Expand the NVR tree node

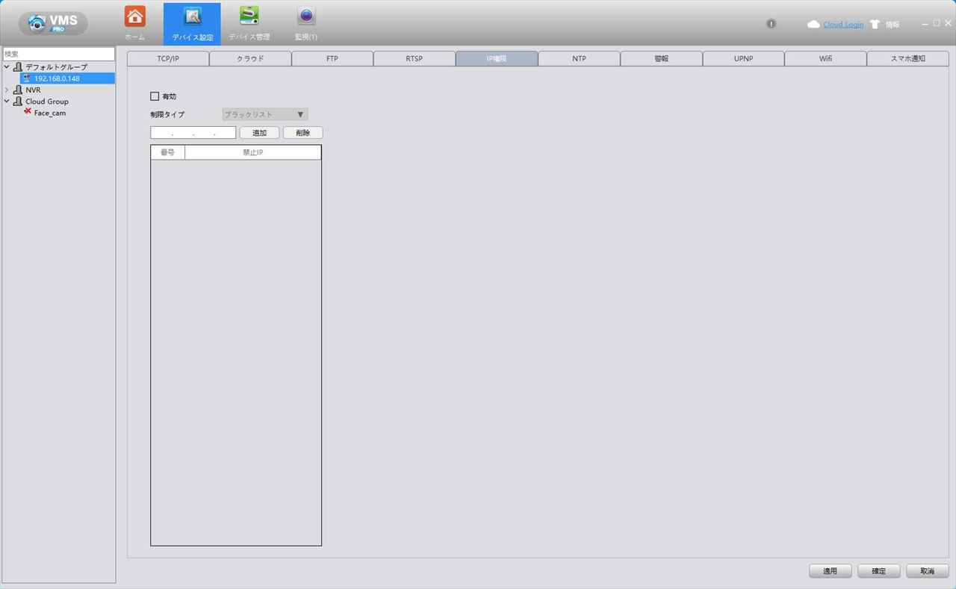(7, 90)
